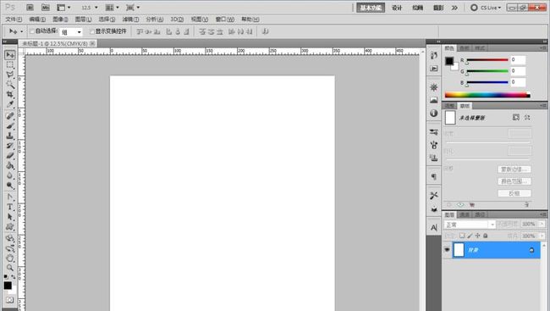Select the Clone Stamp tool
The width and height of the screenshot is (550, 311).
click(x=10, y=136)
